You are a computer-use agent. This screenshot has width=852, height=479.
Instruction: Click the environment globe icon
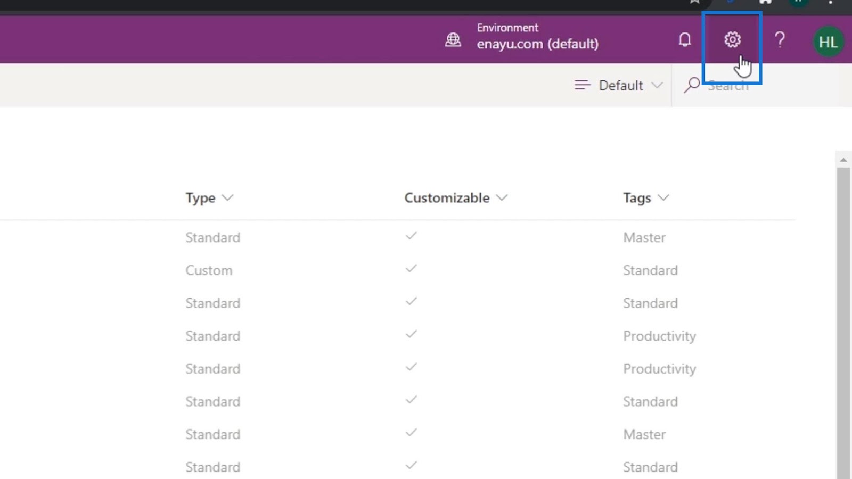(453, 40)
